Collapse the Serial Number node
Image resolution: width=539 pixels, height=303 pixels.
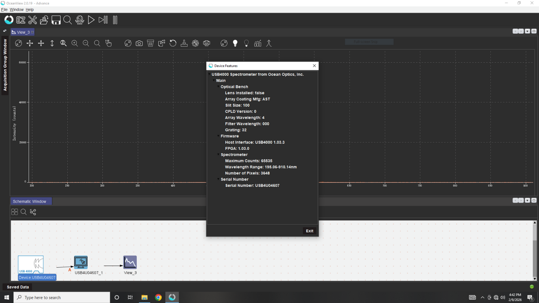pyautogui.click(x=218, y=179)
